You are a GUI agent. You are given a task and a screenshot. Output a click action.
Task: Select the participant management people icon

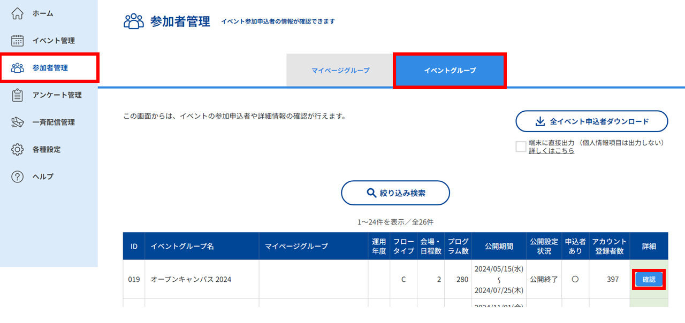tap(18, 68)
